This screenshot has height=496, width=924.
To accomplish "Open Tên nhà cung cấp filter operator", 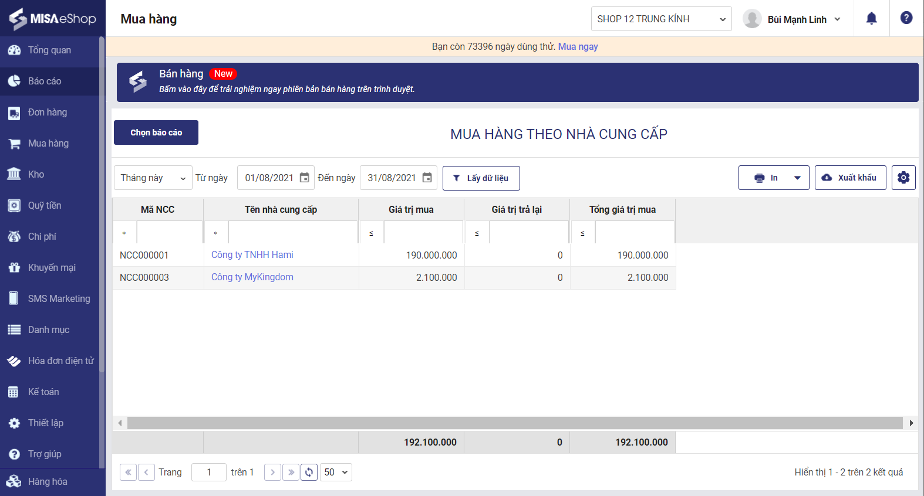I will pyautogui.click(x=216, y=233).
